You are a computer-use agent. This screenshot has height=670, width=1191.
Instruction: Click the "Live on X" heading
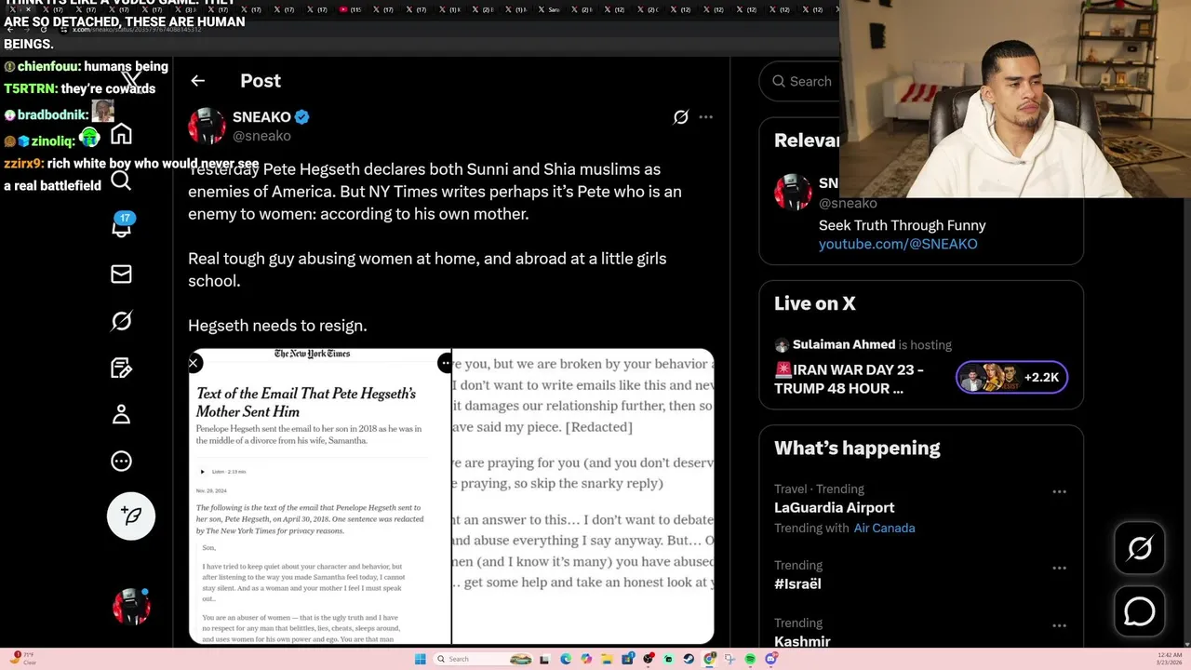point(815,303)
